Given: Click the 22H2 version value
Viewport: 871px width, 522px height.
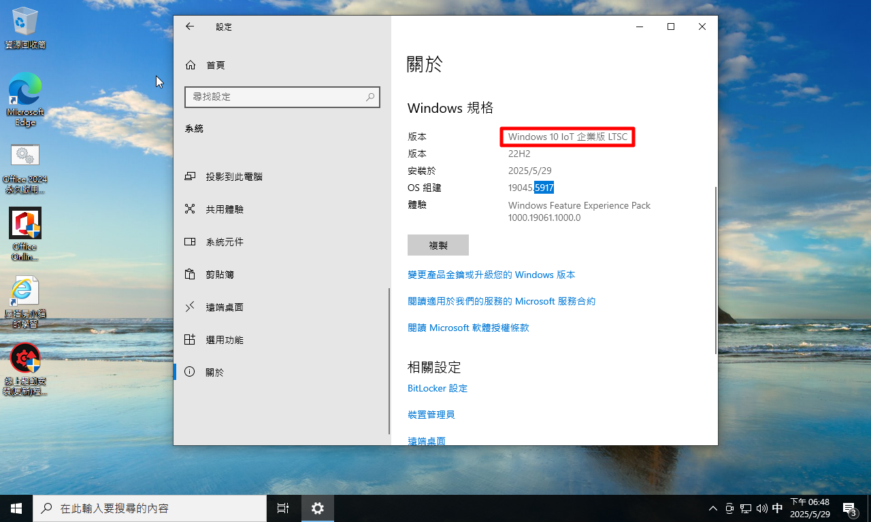Looking at the screenshot, I should coord(519,154).
